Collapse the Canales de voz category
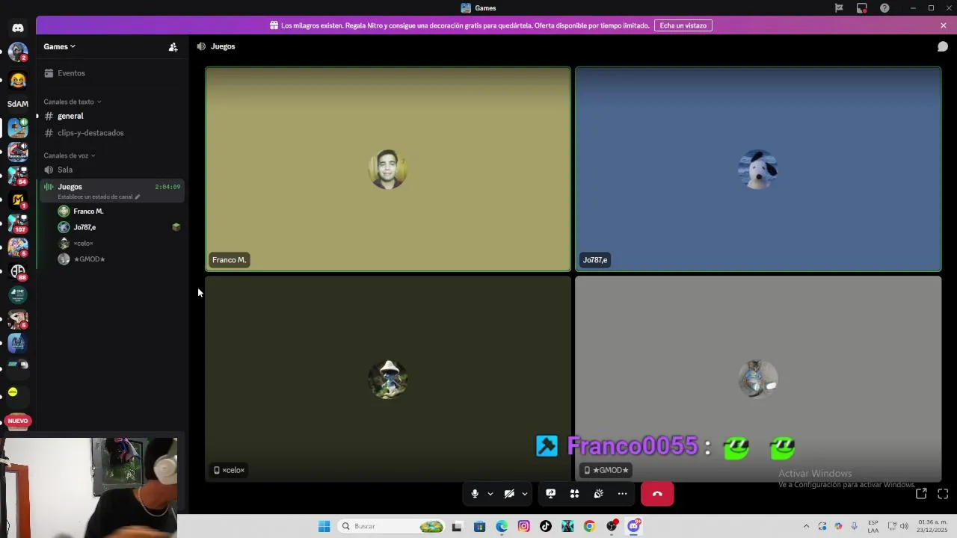The image size is (957, 538). click(x=70, y=155)
